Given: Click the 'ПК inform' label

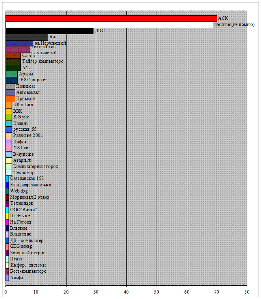Looking at the screenshot, I should click(24, 105).
